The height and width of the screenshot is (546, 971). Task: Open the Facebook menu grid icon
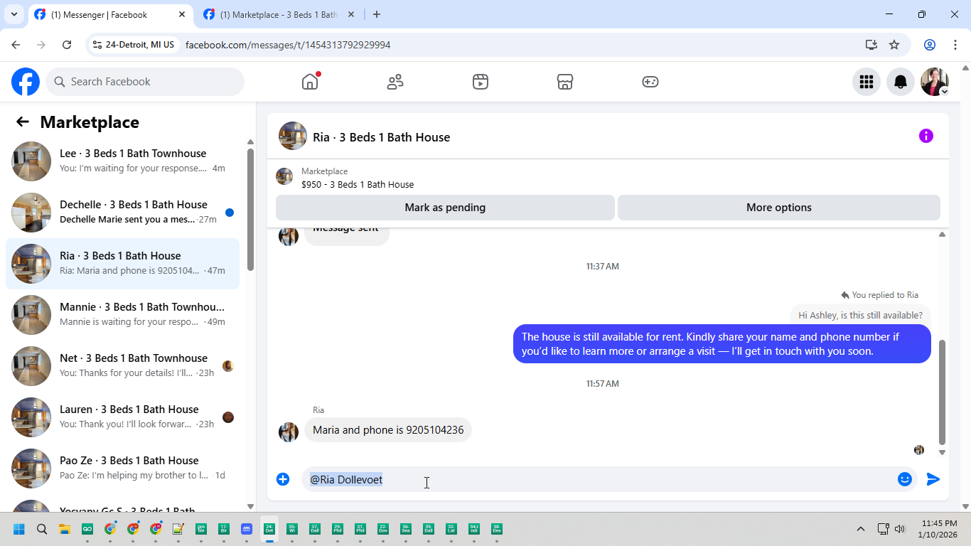coord(867,82)
